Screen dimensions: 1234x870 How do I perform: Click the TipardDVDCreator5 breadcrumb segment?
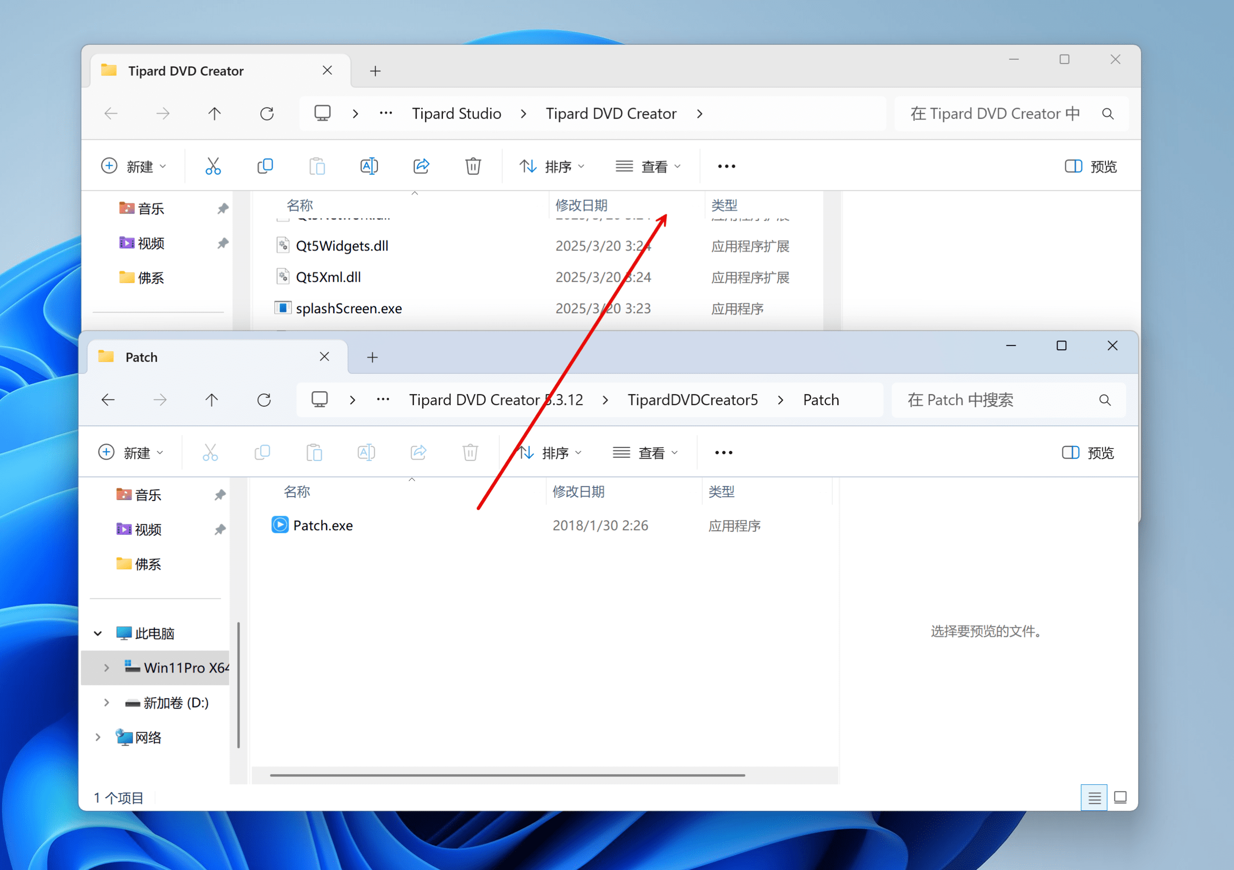point(693,400)
